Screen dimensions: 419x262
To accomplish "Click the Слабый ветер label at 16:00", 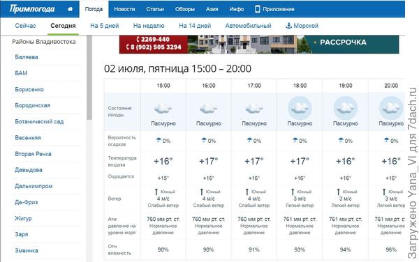I will 208,206.
